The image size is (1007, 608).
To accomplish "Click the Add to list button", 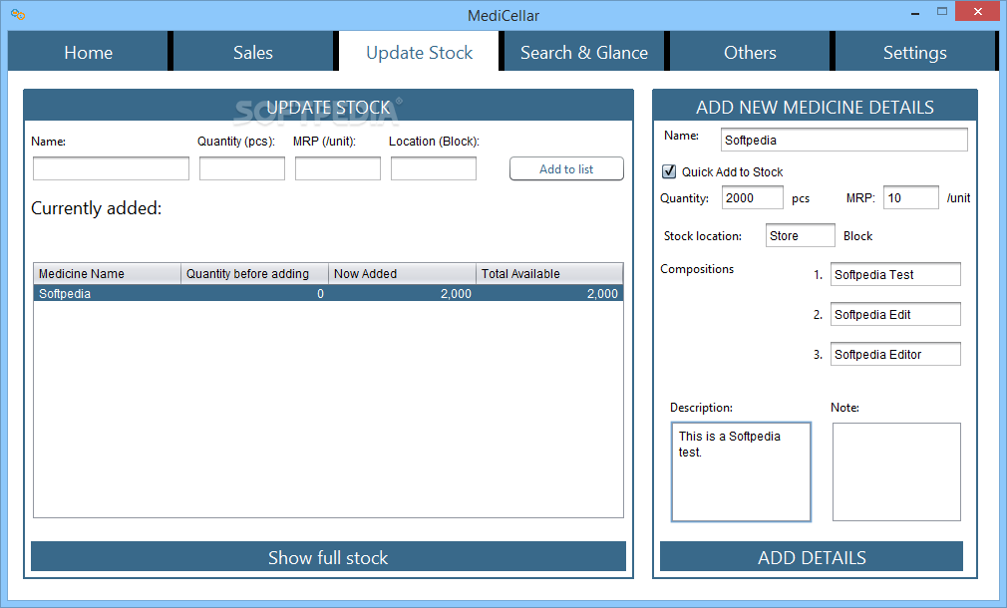I will click(x=566, y=168).
